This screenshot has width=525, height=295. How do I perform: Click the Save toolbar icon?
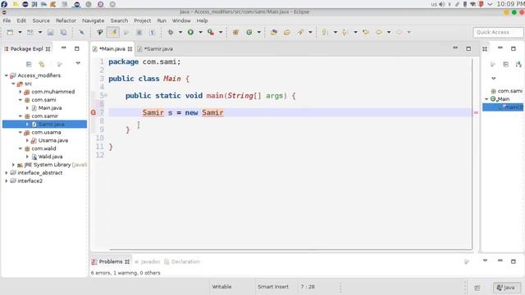tap(50, 33)
